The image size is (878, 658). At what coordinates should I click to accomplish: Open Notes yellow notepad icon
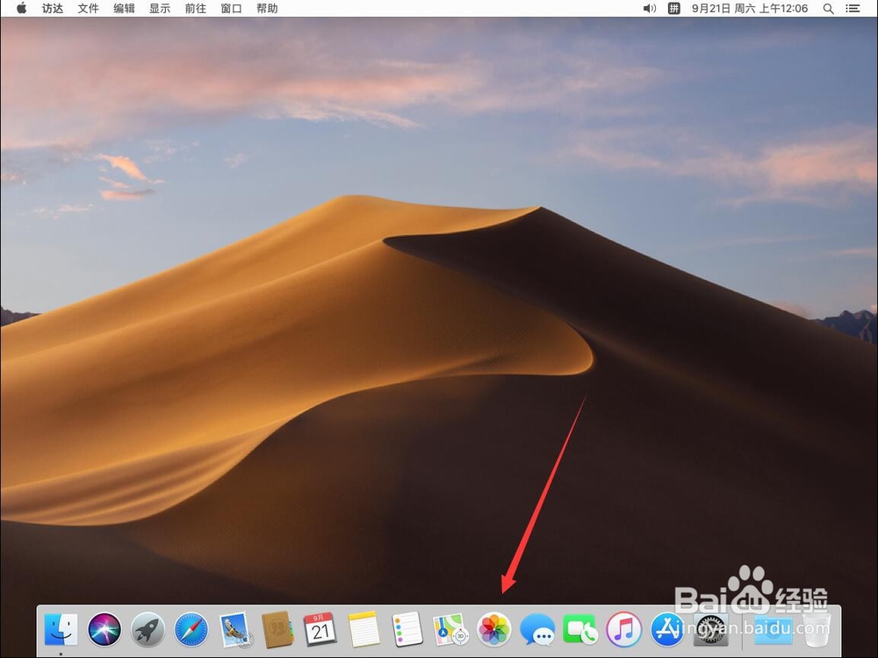pyautogui.click(x=364, y=629)
